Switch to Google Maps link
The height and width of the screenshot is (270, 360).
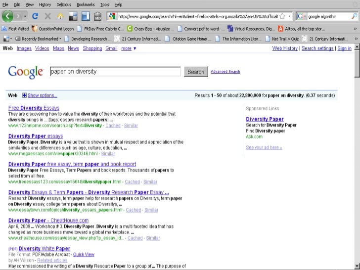pos(58,48)
